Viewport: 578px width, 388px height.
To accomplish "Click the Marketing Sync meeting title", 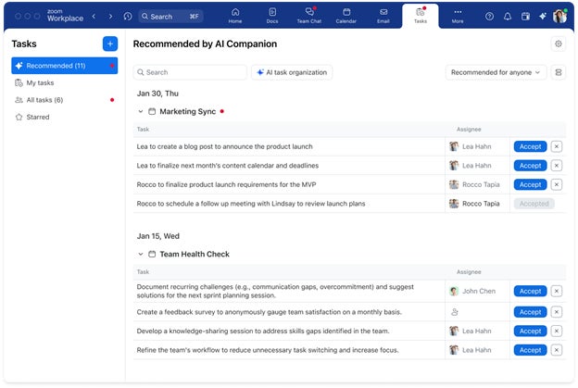I will [188, 111].
